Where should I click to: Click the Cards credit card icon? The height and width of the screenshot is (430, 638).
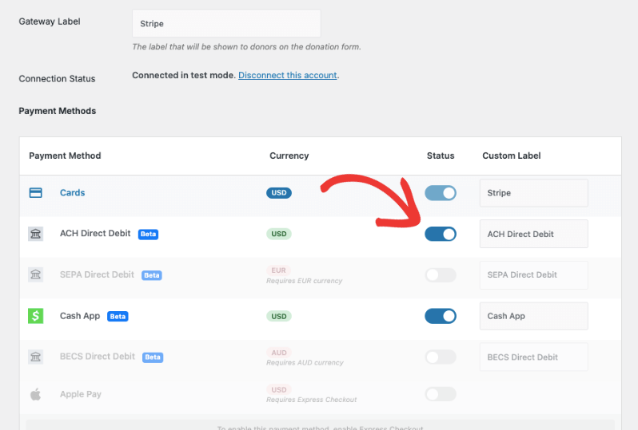tap(35, 192)
